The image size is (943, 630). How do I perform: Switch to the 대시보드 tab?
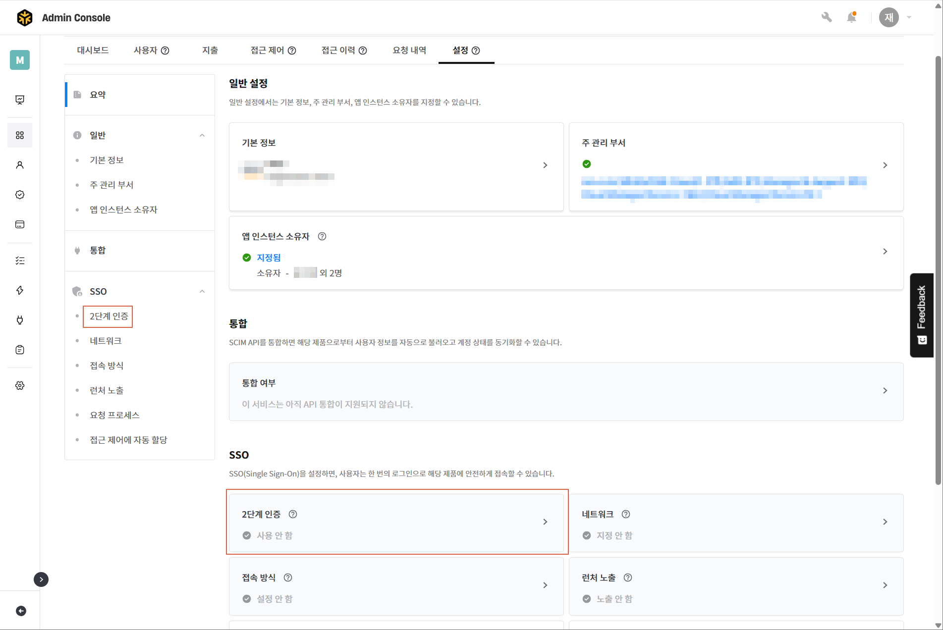pos(93,50)
